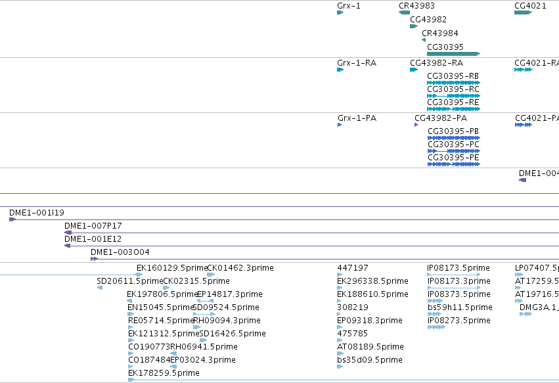Image resolution: width=559 pixels, height=383 pixels.
Task: Select the CK02315.5prime EST label
Action: (x=196, y=281)
